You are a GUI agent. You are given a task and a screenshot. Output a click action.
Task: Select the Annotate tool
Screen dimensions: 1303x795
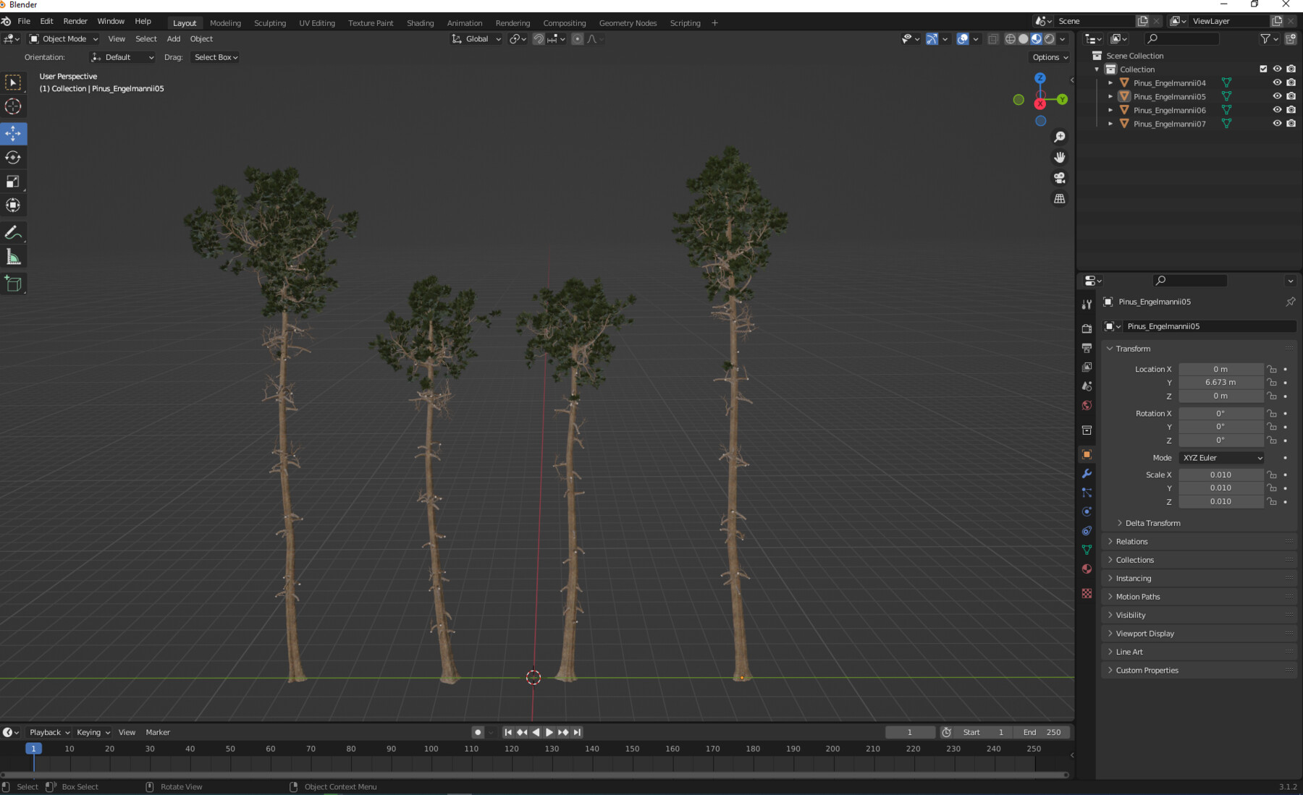click(x=13, y=232)
